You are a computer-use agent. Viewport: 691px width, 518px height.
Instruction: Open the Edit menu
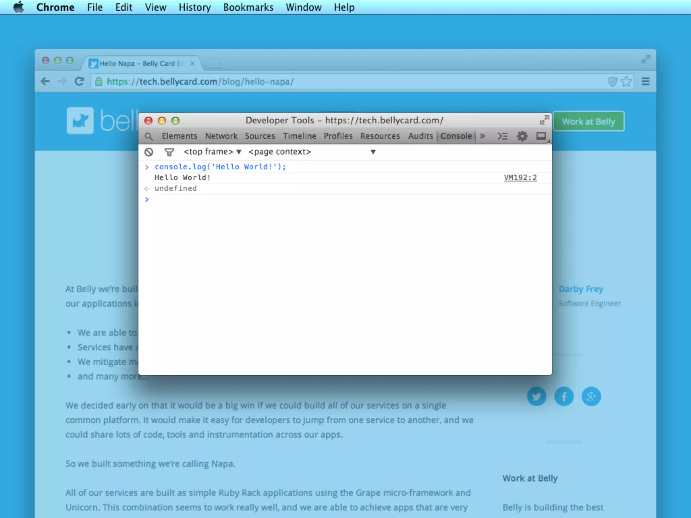[124, 7]
